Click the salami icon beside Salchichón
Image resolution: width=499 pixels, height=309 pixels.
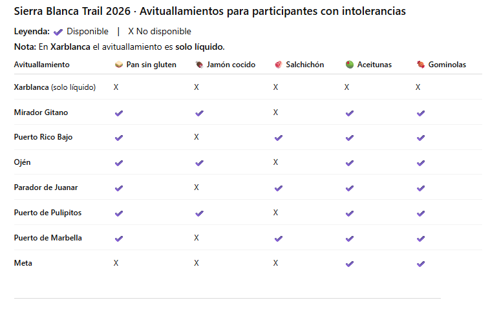(x=279, y=65)
